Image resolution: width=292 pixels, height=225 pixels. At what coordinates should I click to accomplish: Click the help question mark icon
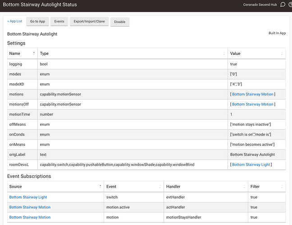(x=290, y=5)
